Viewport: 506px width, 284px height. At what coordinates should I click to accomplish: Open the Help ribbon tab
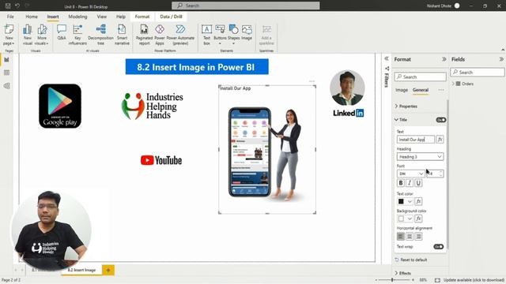(x=121, y=17)
